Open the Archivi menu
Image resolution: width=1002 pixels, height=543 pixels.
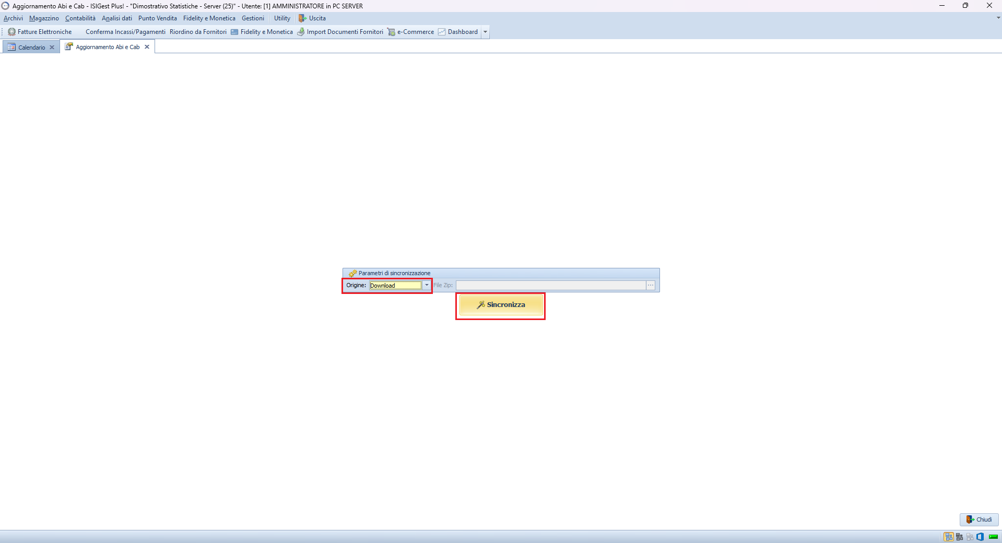pyautogui.click(x=13, y=18)
